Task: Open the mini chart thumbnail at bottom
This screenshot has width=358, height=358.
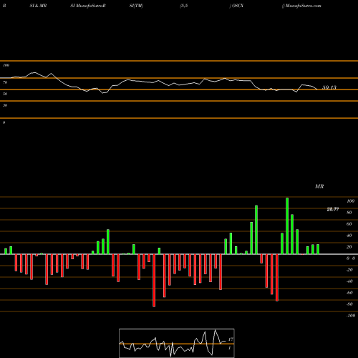Action: click(177, 343)
